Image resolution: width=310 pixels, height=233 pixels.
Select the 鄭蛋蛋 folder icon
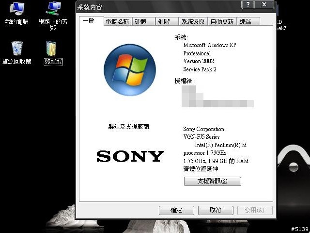pyautogui.click(x=53, y=53)
